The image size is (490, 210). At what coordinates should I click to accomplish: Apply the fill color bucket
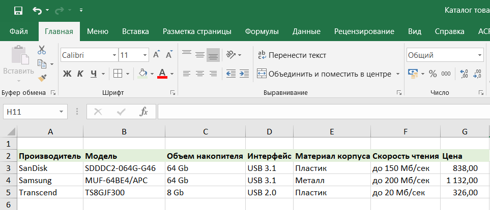[142, 74]
